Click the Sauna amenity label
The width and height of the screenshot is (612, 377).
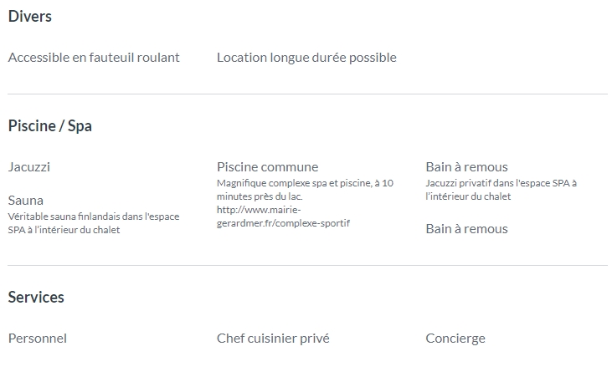(x=25, y=201)
